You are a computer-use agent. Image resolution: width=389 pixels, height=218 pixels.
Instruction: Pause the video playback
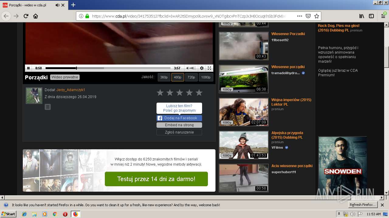tap(29, 68)
